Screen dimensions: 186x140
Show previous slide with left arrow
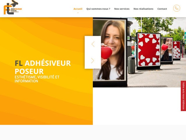pyautogui.click(x=93, y=44)
